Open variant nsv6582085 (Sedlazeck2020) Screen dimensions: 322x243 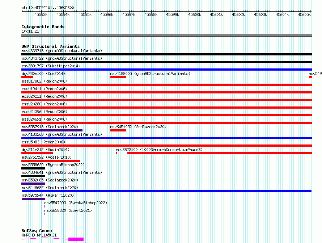click(50, 180)
